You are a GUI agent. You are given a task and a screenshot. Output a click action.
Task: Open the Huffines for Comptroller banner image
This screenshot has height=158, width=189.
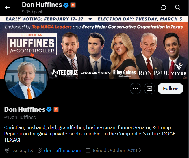tap(113, 47)
